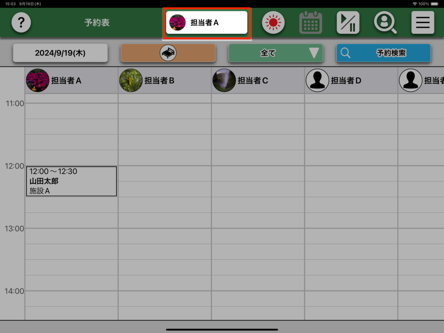This screenshot has height=333, width=444.
Task: Open the 担当者A staff selector
Action: pos(206,23)
